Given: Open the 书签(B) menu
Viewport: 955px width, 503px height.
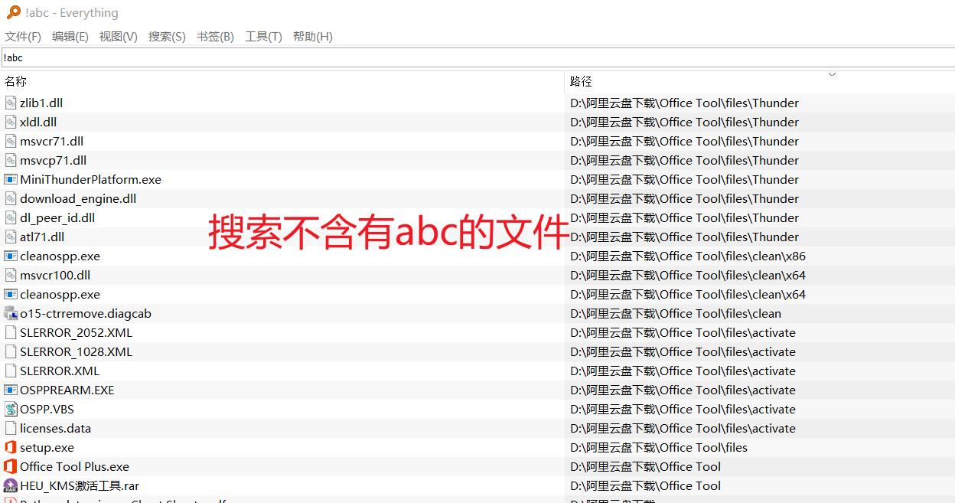Looking at the screenshot, I should [215, 37].
